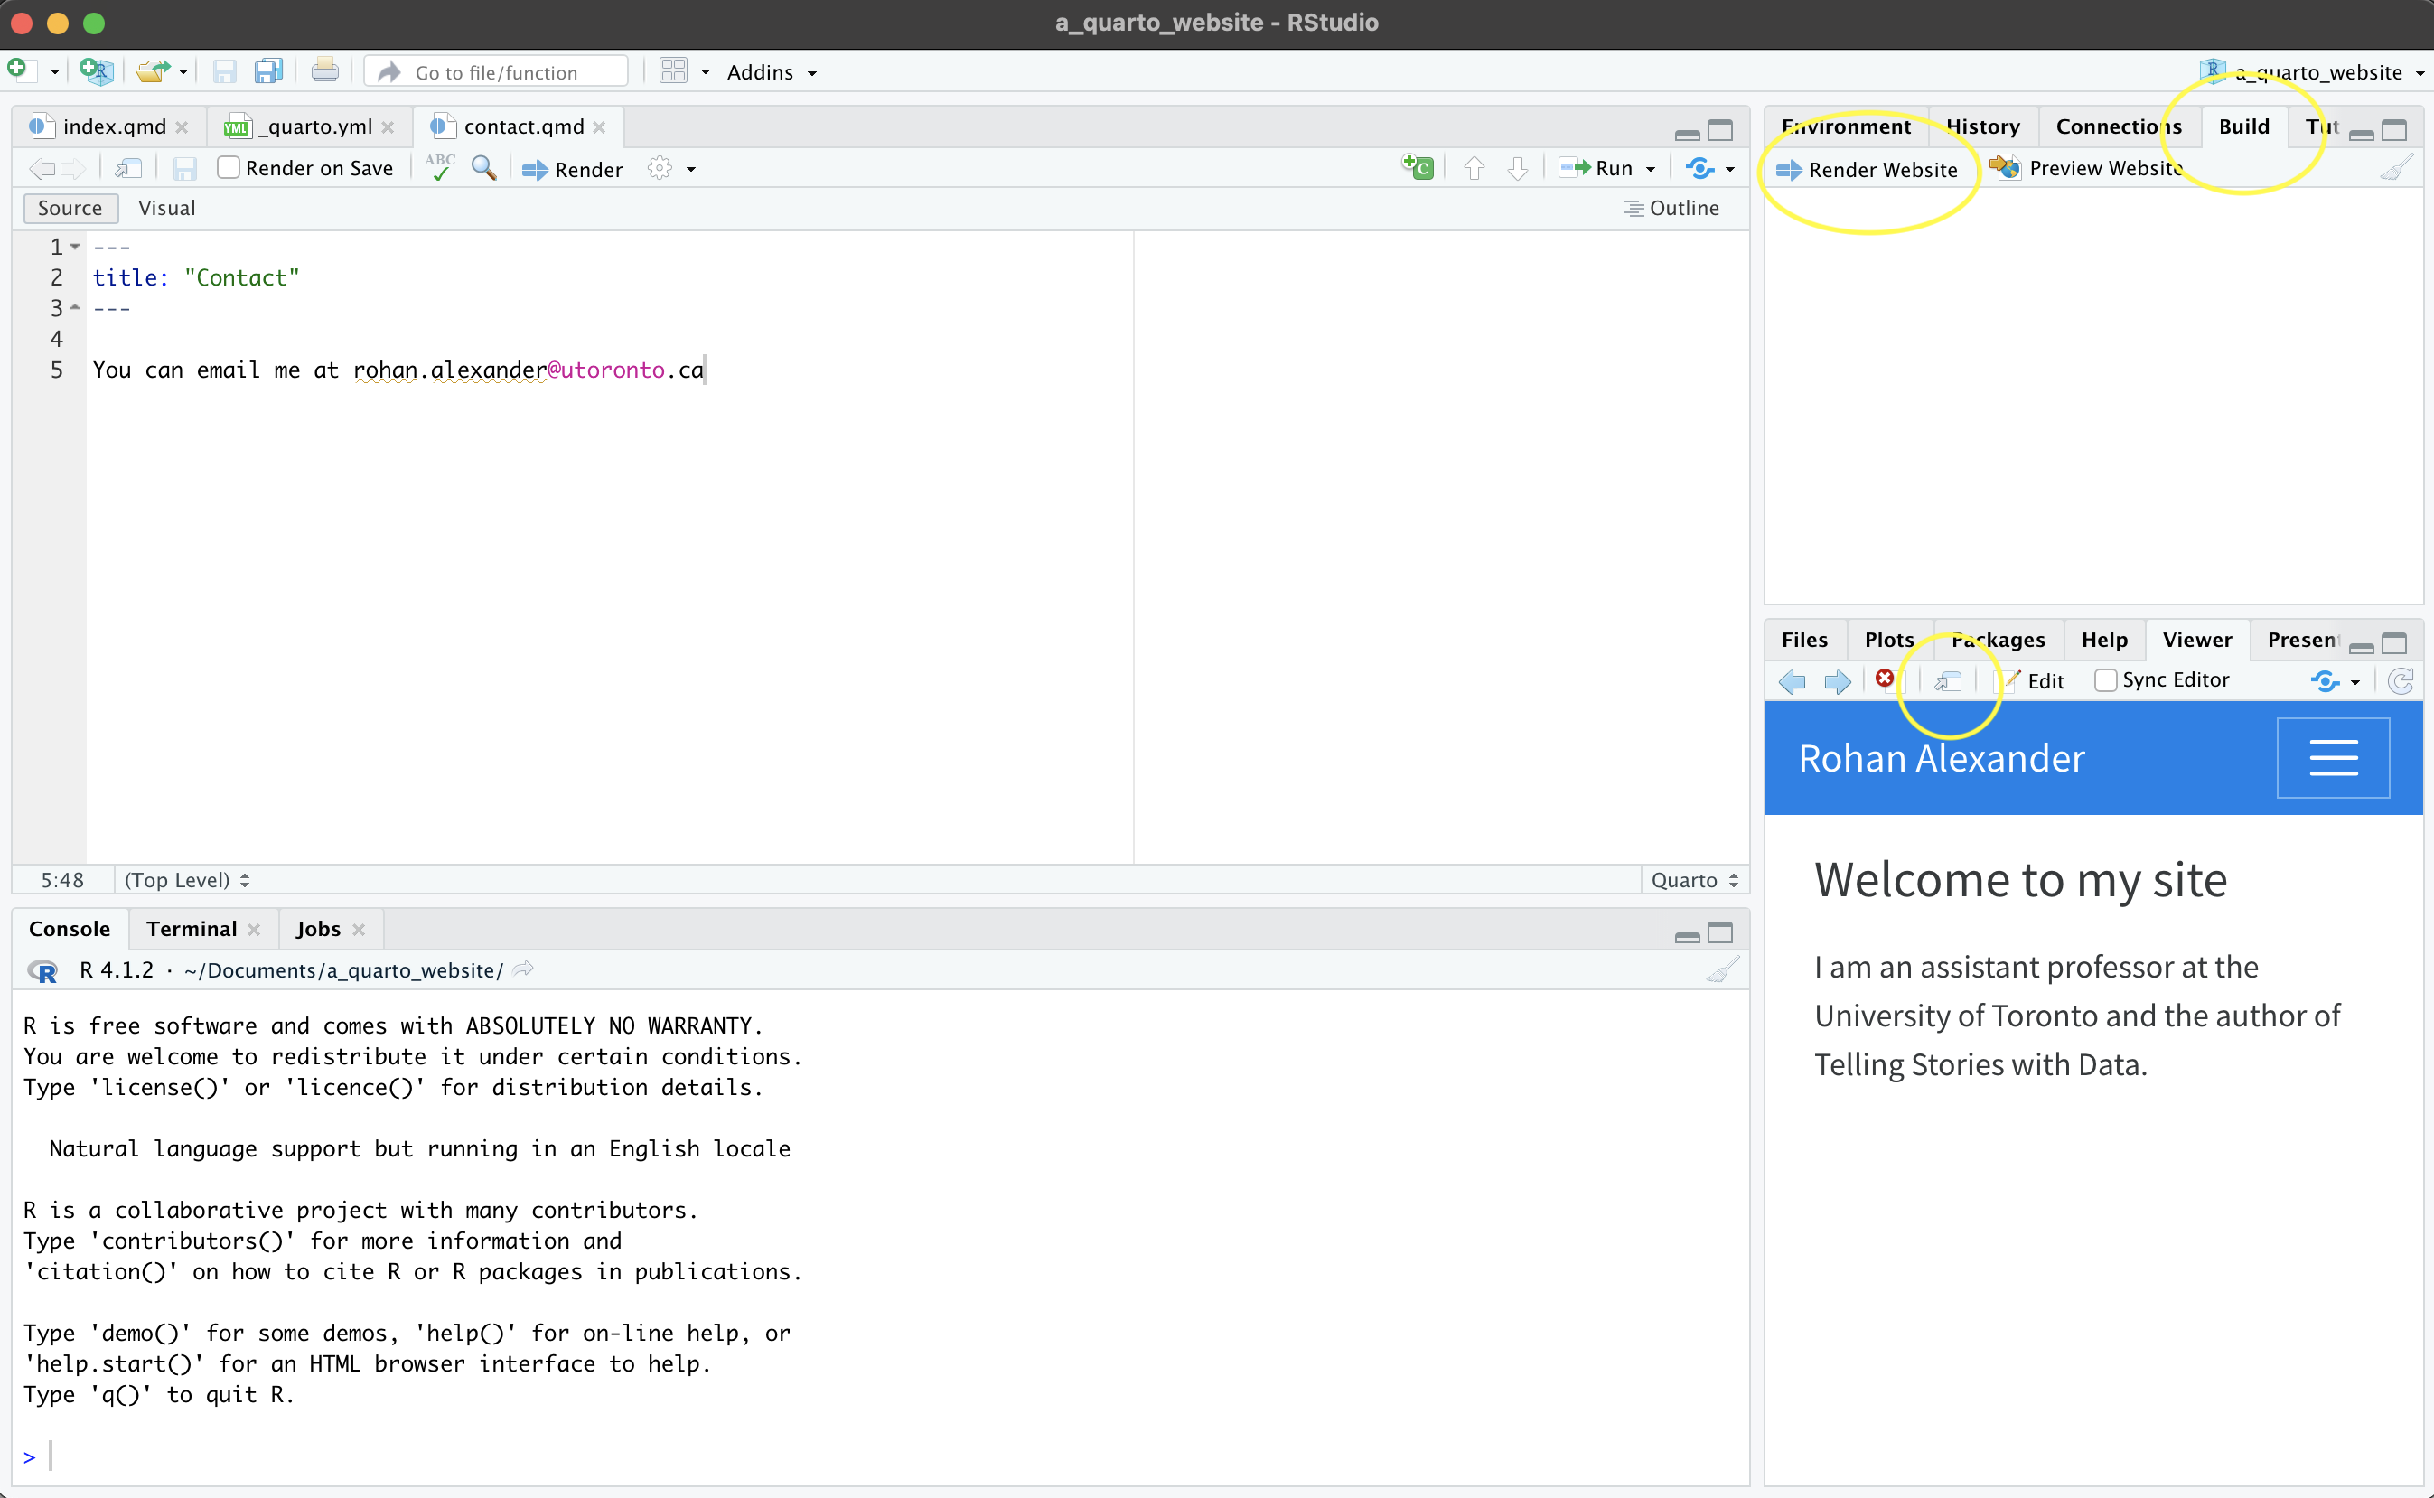Click the red stop icon in Viewer

coord(1884,679)
